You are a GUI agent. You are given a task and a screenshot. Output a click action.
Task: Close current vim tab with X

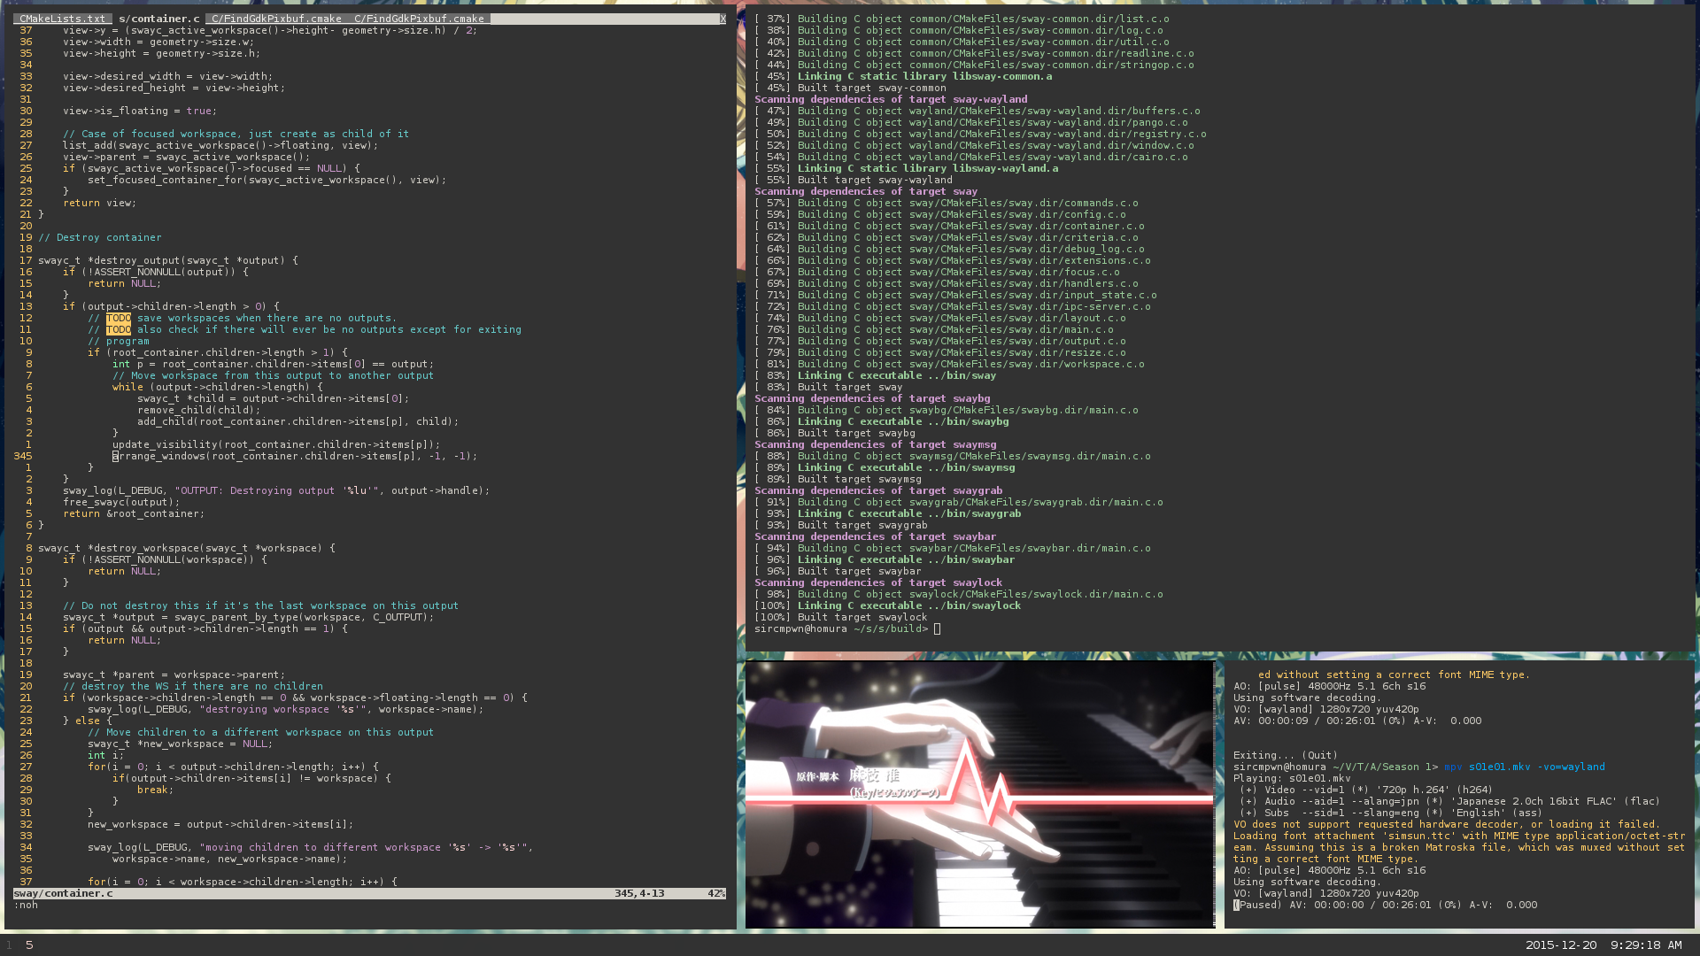click(722, 19)
